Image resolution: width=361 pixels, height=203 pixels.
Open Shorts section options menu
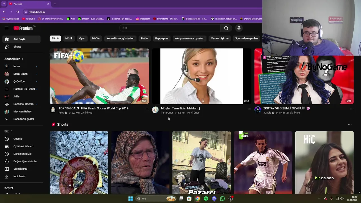click(x=350, y=124)
